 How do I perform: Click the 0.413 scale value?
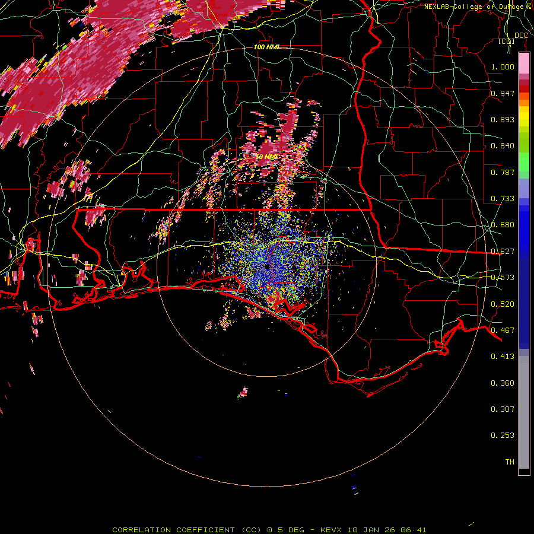click(x=503, y=357)
